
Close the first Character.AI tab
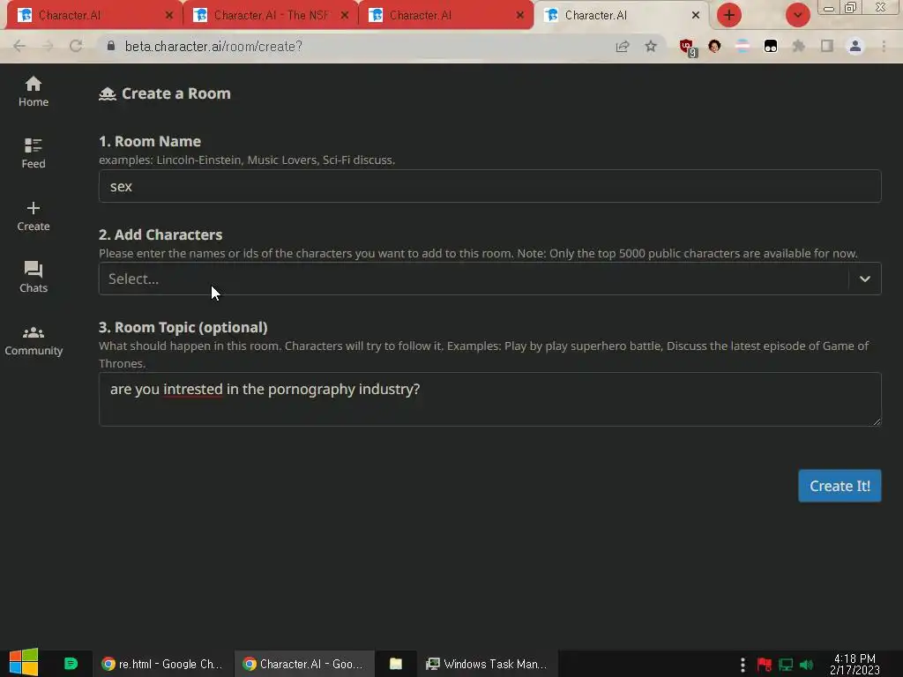pos(168,16)
